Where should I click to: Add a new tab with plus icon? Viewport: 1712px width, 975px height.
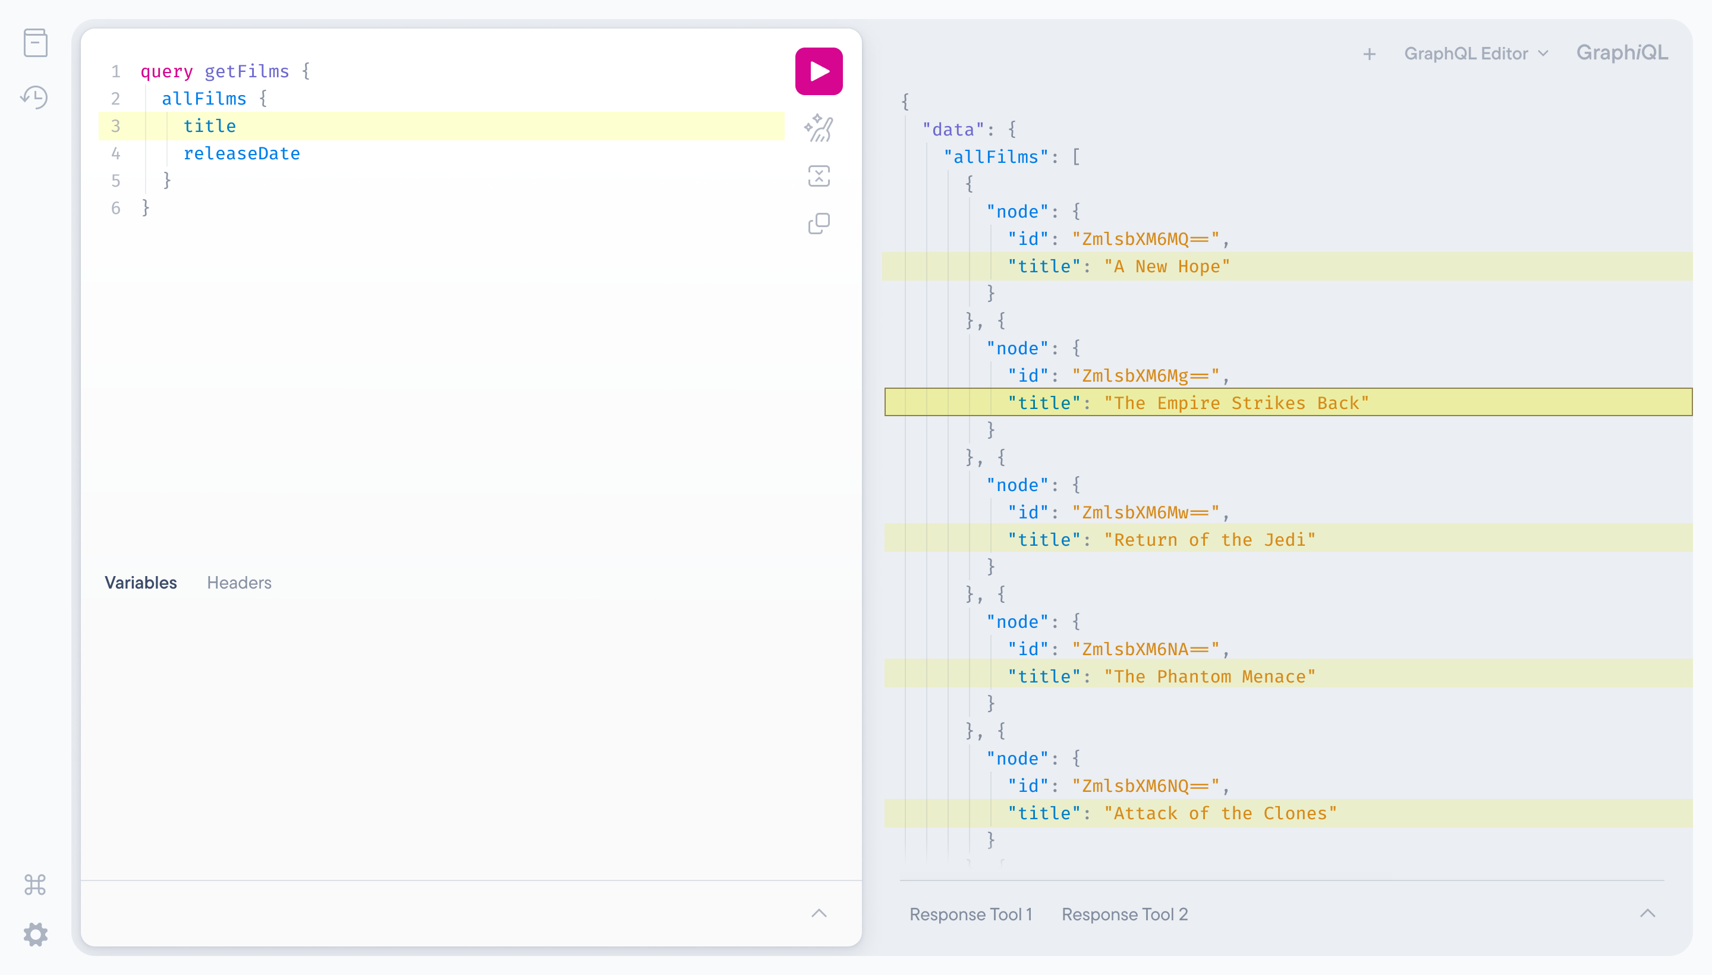coord(1369,54)
